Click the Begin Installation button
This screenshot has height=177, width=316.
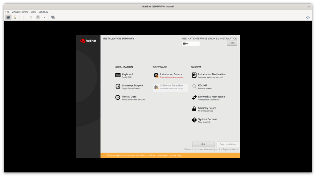(x=228, y=144)
